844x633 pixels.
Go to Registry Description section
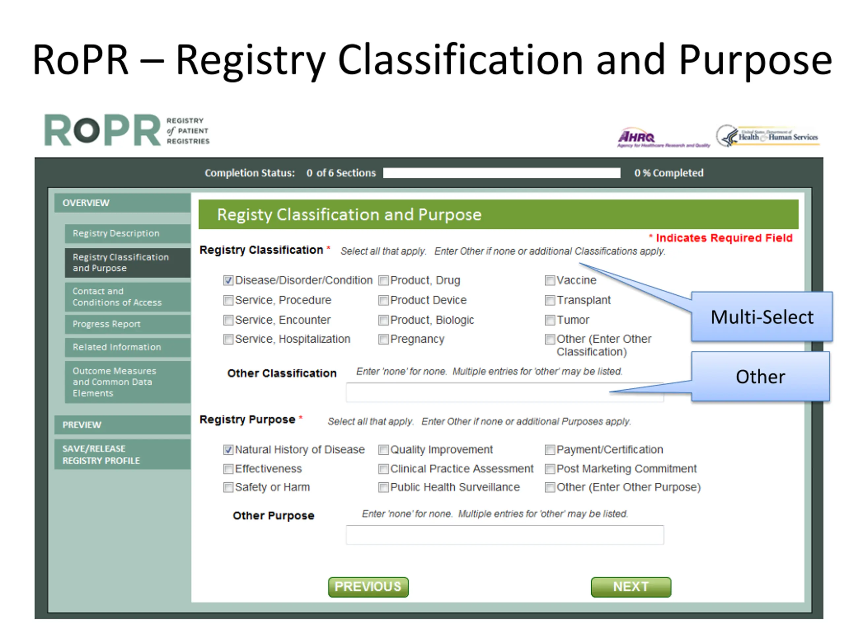click(128, 233)
